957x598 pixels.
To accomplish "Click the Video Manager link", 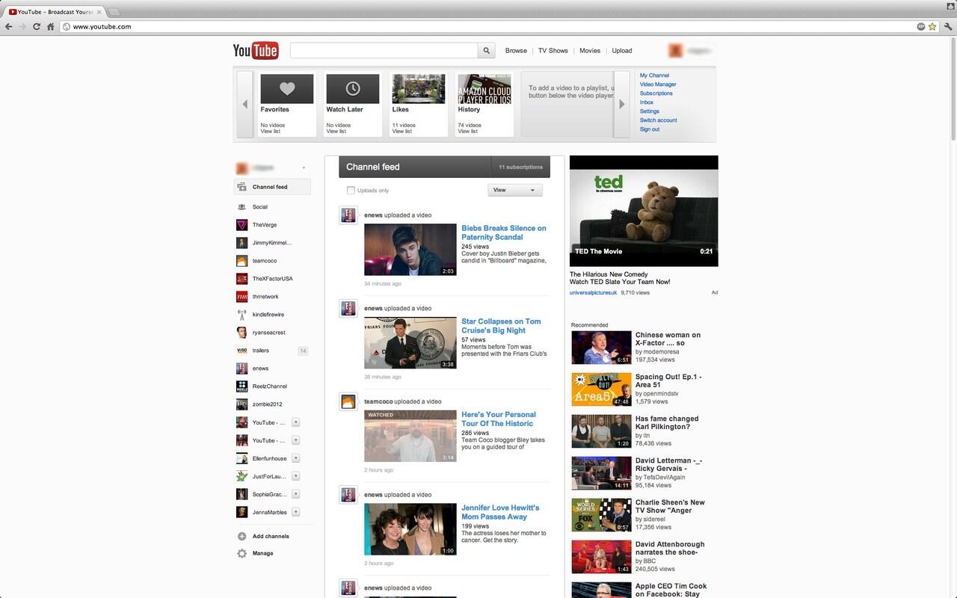I will (x=658, y=84).
